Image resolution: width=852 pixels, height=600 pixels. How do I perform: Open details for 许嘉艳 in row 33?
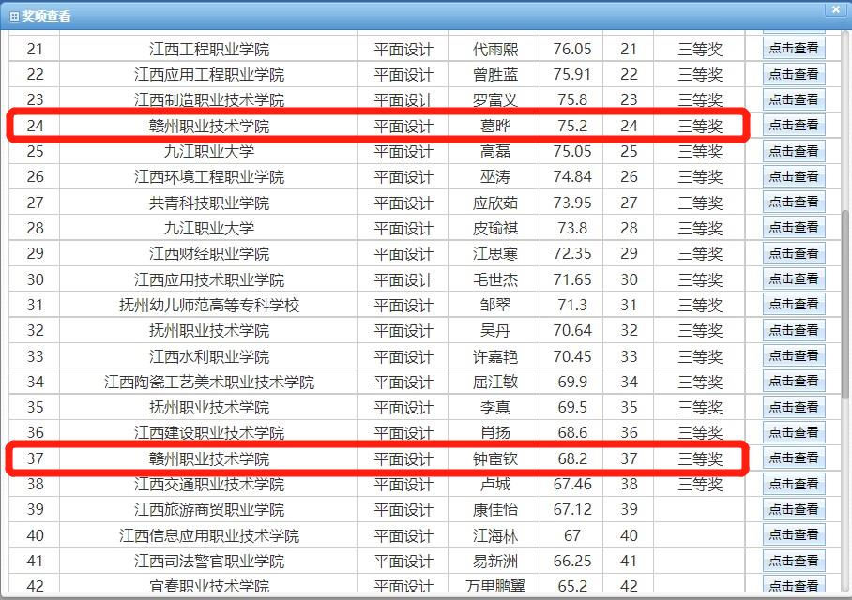click(794, 355)
